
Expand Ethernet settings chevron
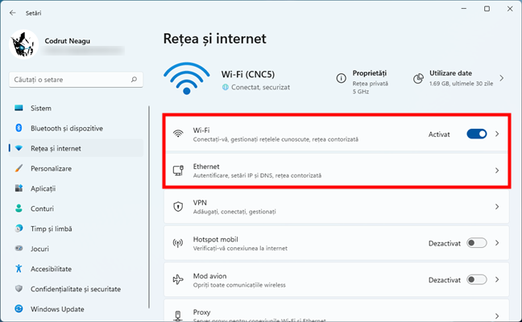pos(497,171)
